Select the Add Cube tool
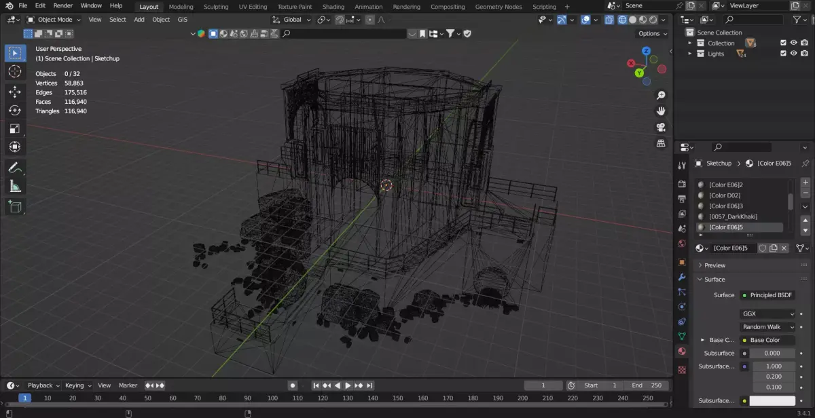The width and height of the screenshot is (815, 418). [15, 206]
